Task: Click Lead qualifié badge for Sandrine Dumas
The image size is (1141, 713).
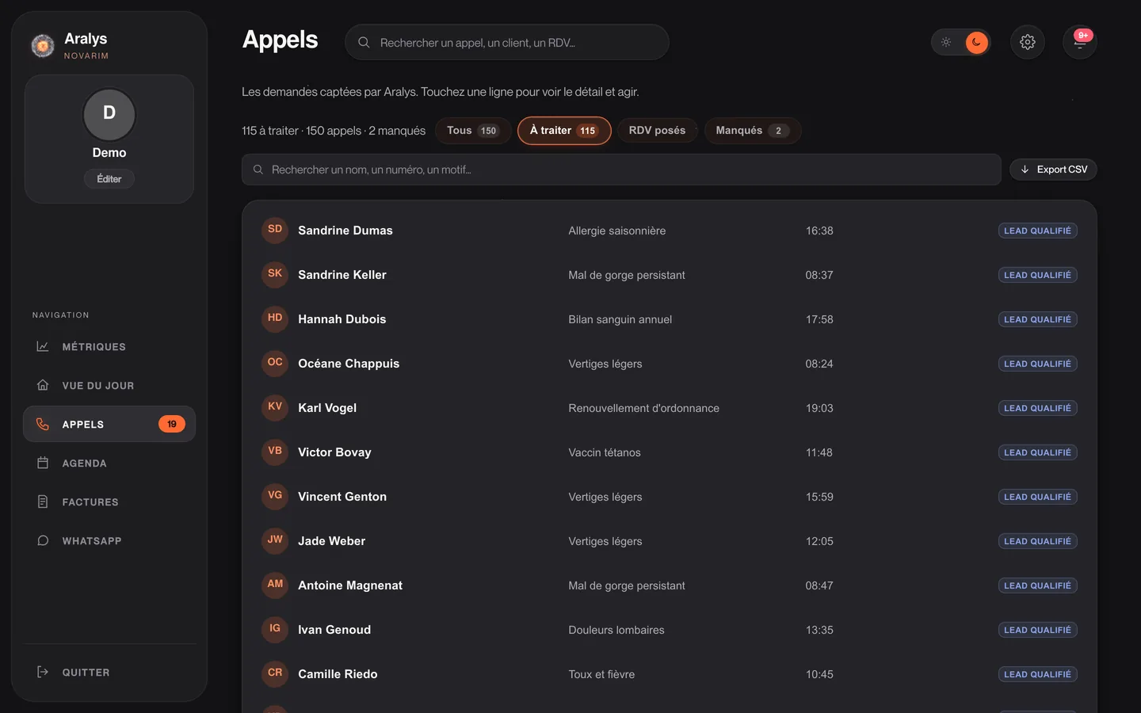Action: [x=1037, y=231]
